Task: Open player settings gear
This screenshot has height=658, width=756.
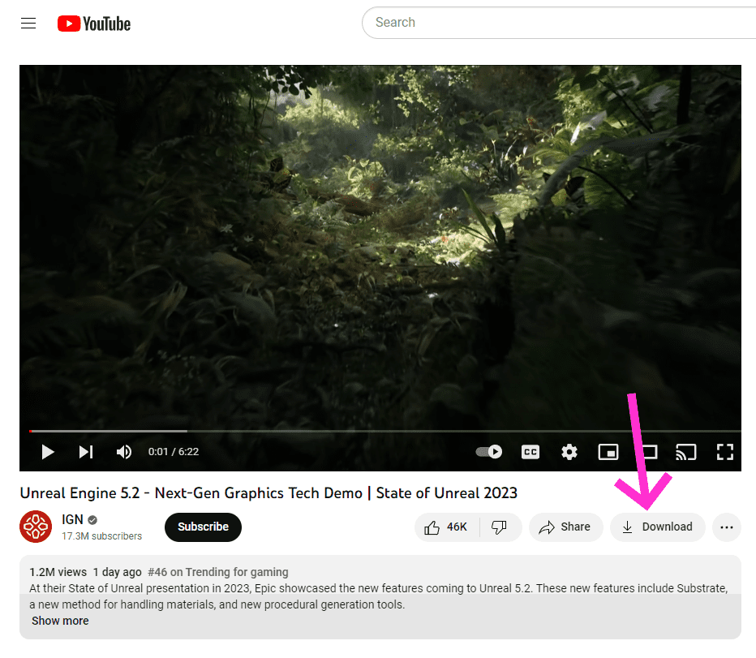Action: (x=569, y=452)
